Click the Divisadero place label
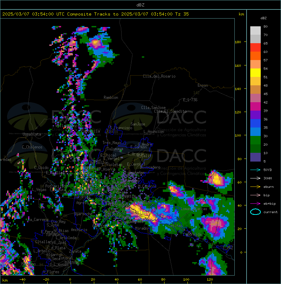 pos(150,167)
